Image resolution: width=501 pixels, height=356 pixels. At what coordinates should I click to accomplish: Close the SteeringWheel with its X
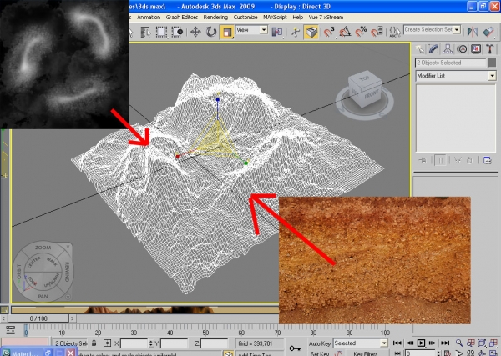(68, 248)
